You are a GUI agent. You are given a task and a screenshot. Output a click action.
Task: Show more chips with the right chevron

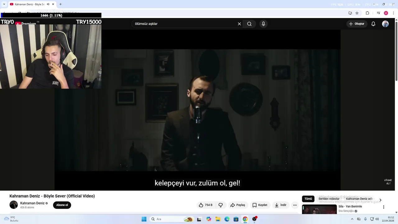(x=380, y=200)
